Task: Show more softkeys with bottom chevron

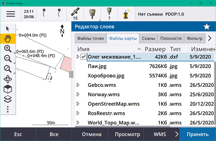Action: (177, 134)
